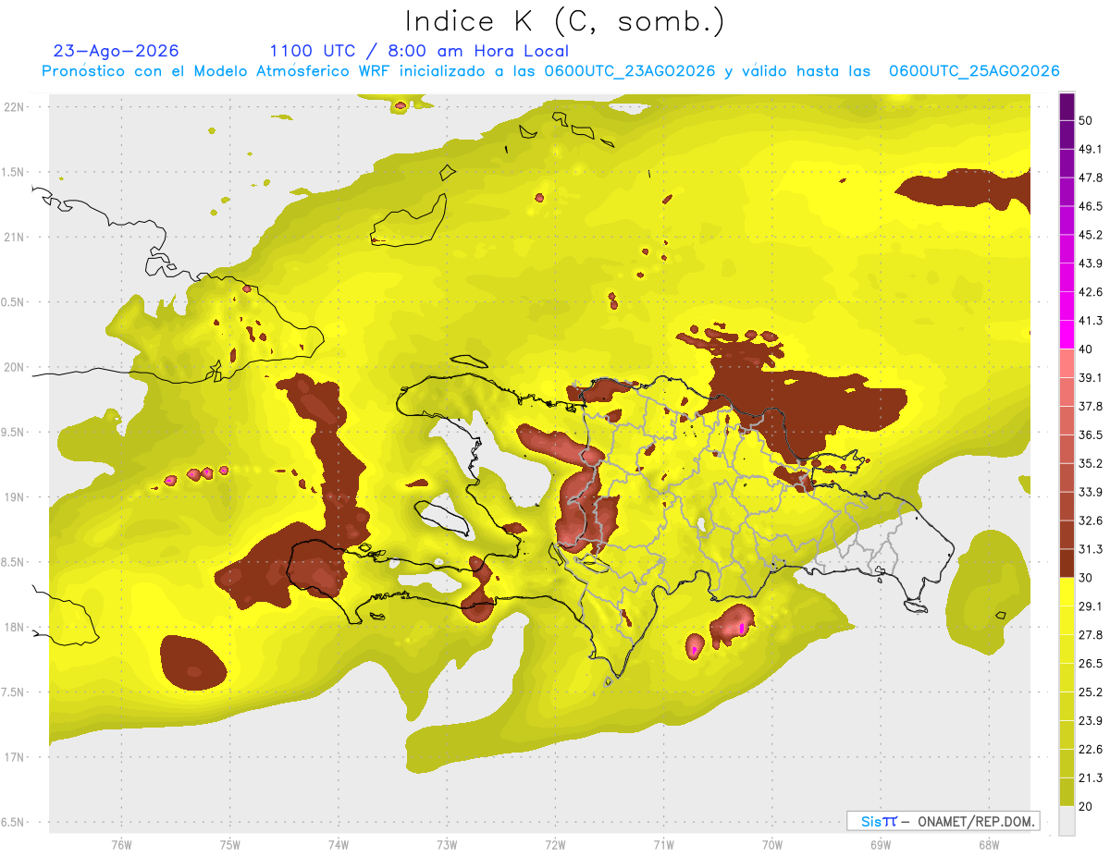The image size is (1110, 857).
Task: Click the "45.2" color bar value
Action: [1091, 235]
